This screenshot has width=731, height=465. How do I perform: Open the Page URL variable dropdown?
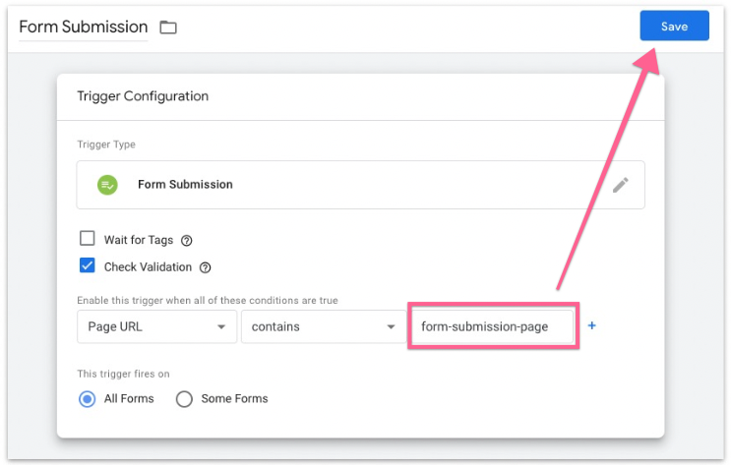tap(155, 326)
